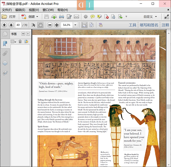Open the 填写和签名 pane
Viewport: 171px width, 167px height.
coord(149,25)
